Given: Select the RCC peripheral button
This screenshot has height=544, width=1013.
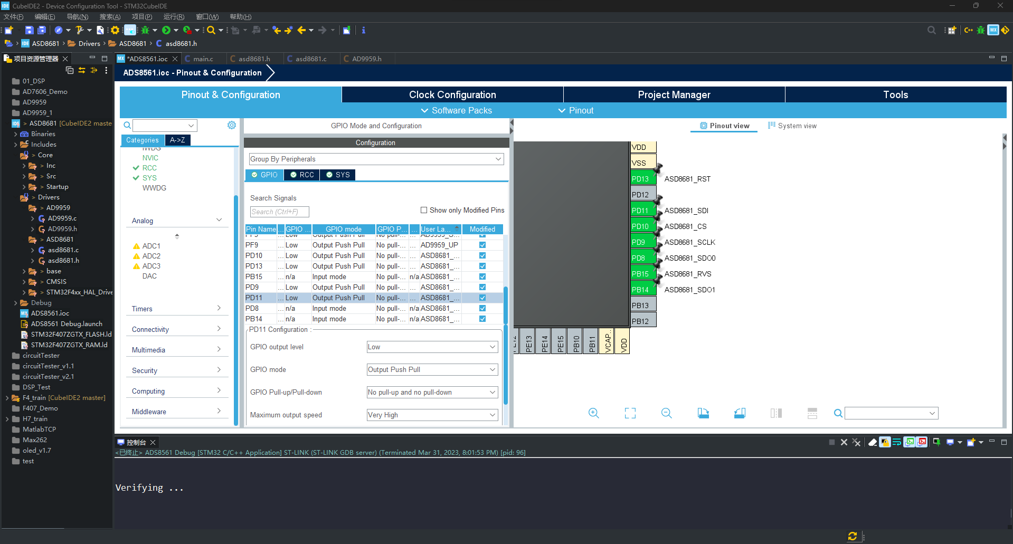Looking at the screenshot, I should [x=302, y=175].
